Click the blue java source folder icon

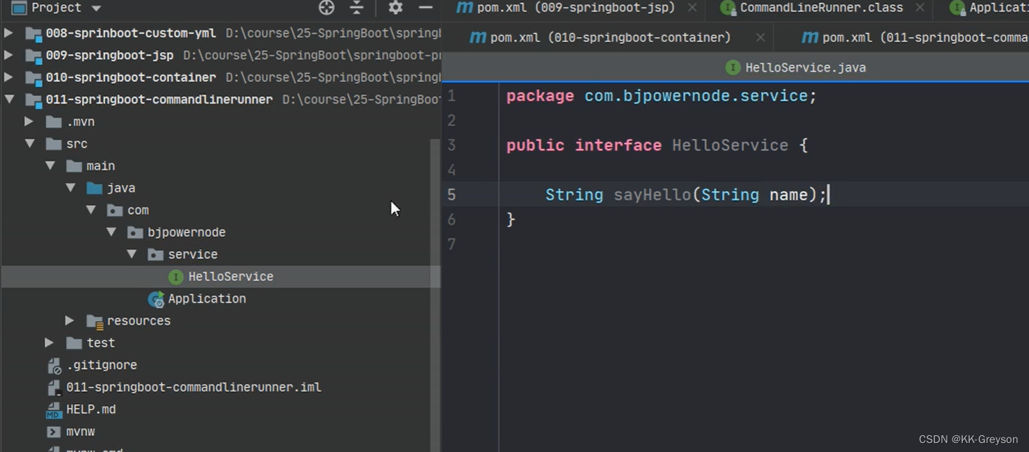coord(95,188)
